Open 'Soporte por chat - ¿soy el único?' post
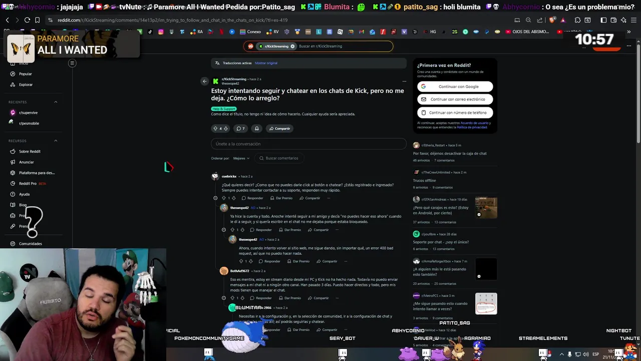 [441, 242]
